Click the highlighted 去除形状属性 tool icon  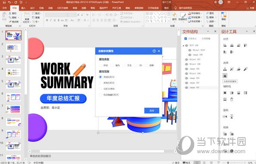(x=225, y=76)
